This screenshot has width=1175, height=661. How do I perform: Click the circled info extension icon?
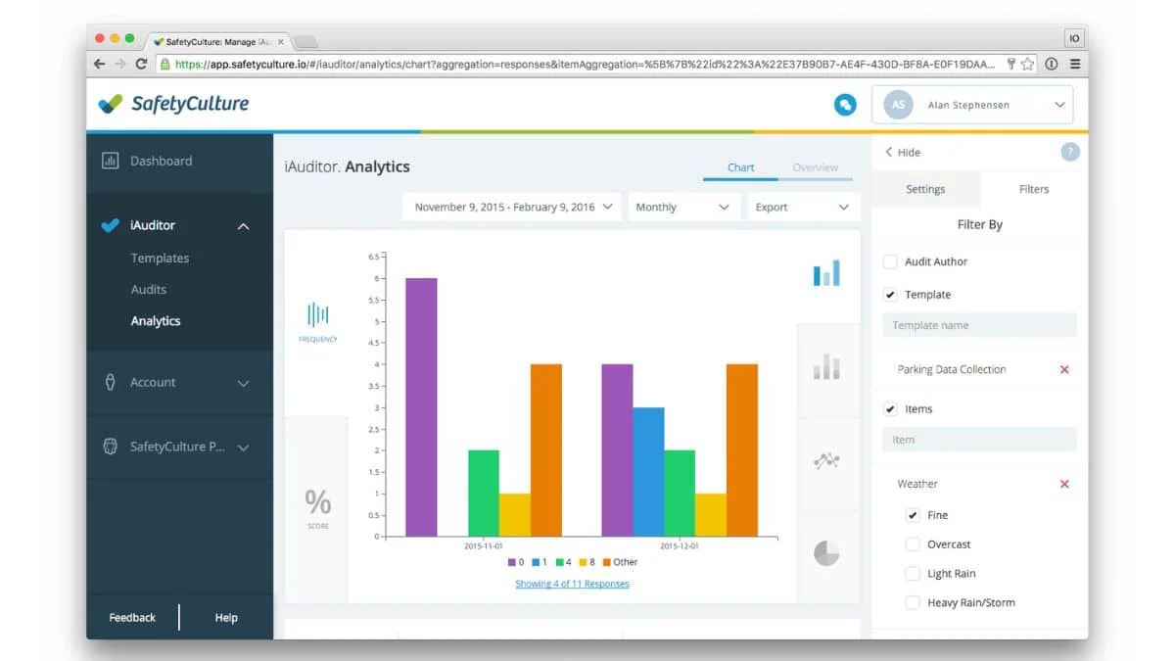tap(1052, 64)
